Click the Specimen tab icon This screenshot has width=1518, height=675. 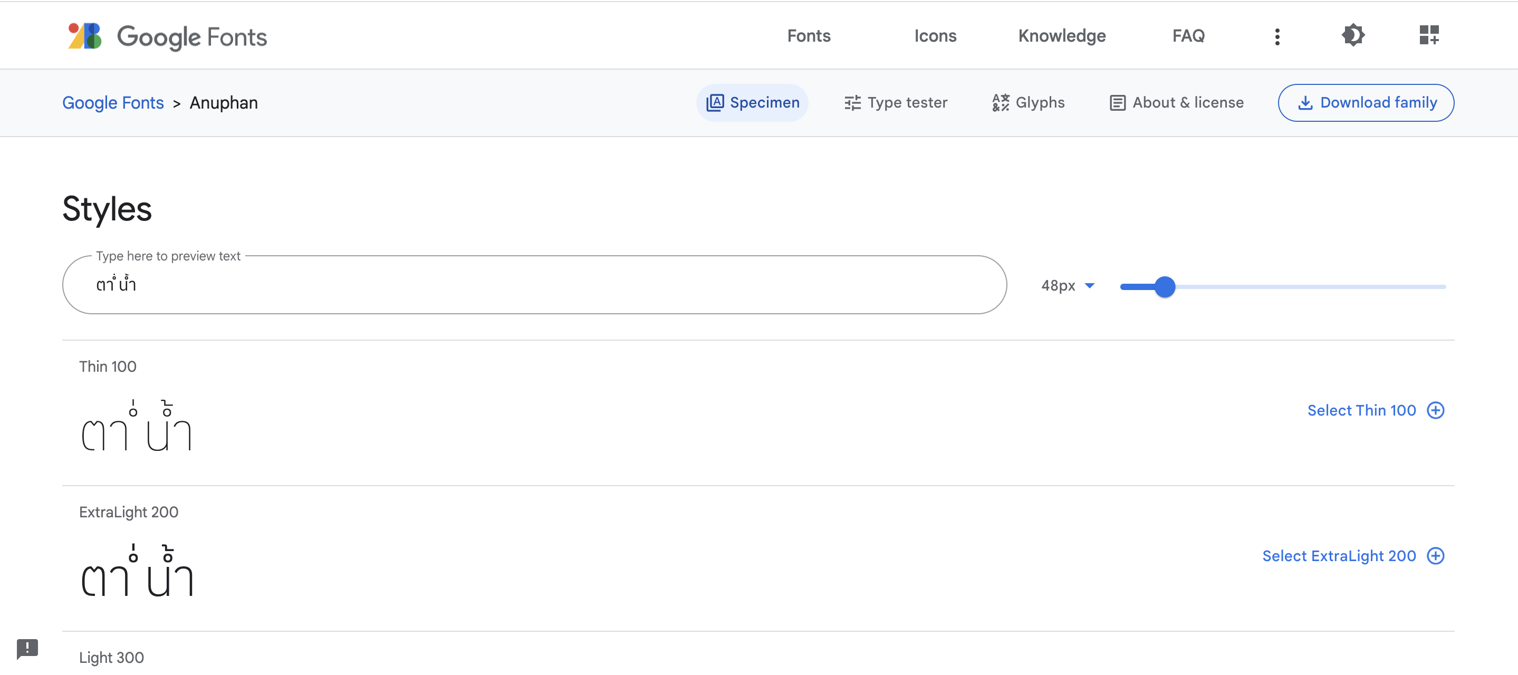pyautogui.click(x=715, y=102)
